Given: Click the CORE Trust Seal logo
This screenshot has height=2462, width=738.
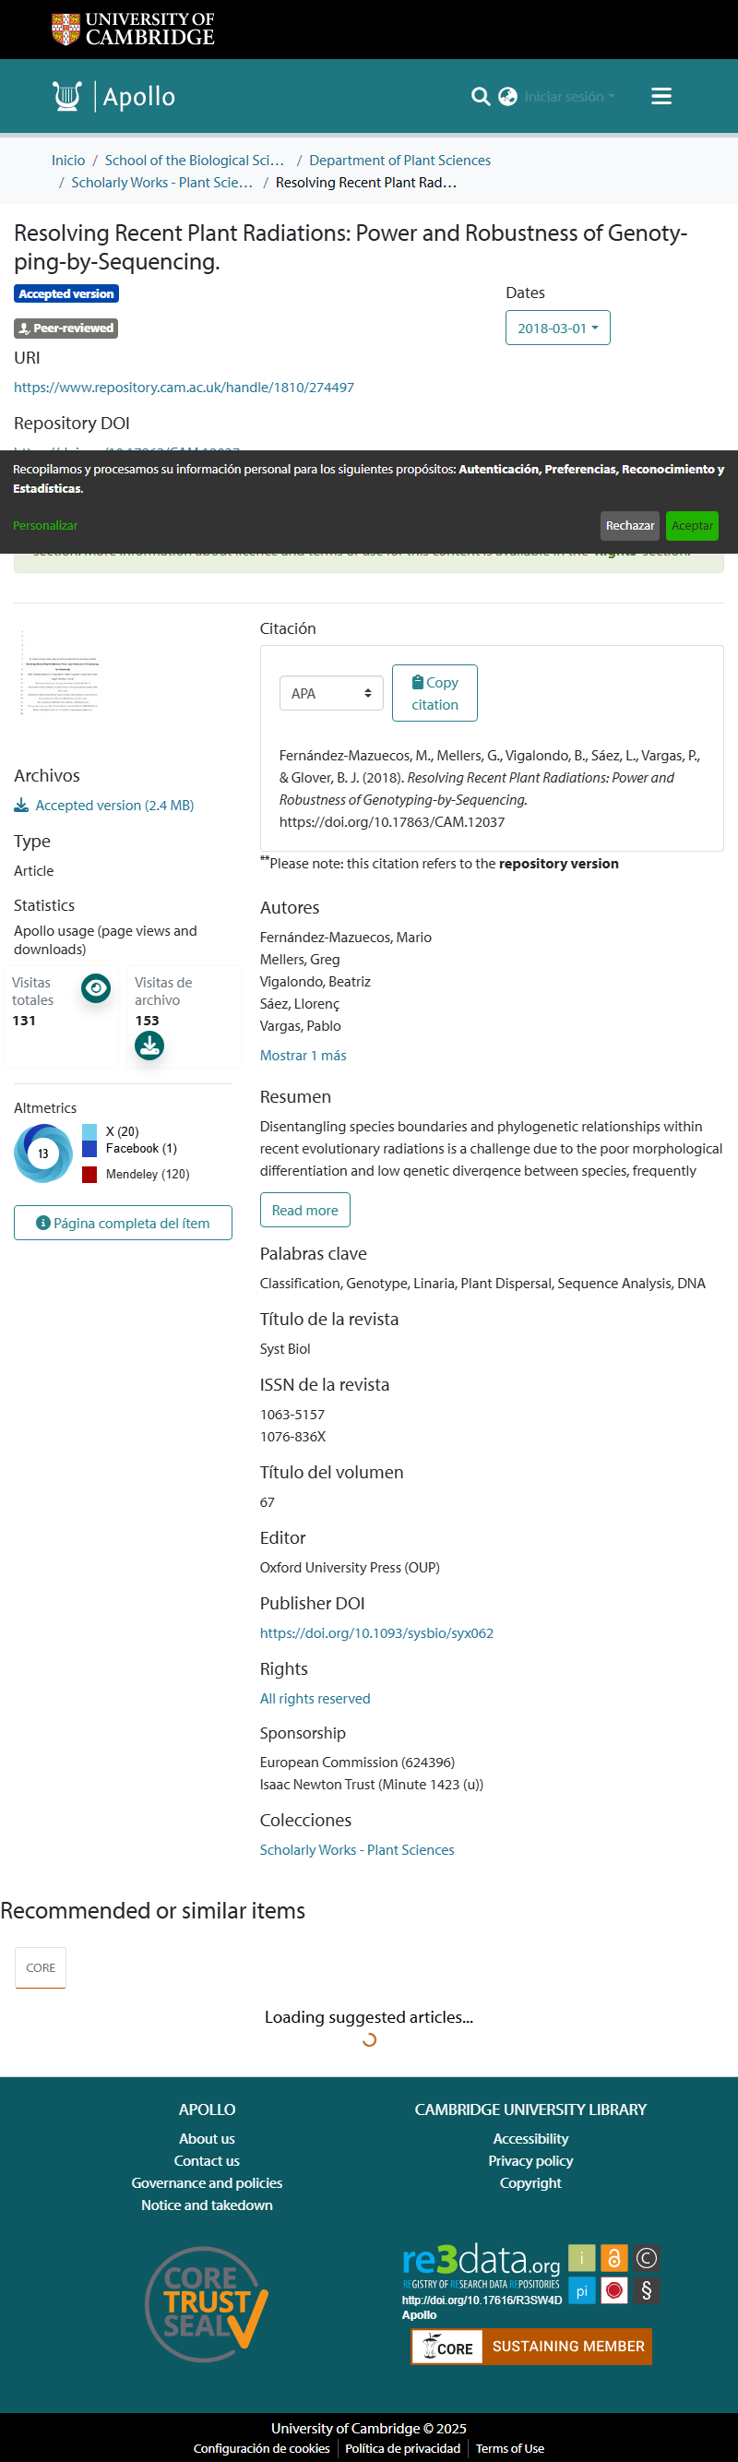Looking at the screenshot, I should [x=207, y=2304].
